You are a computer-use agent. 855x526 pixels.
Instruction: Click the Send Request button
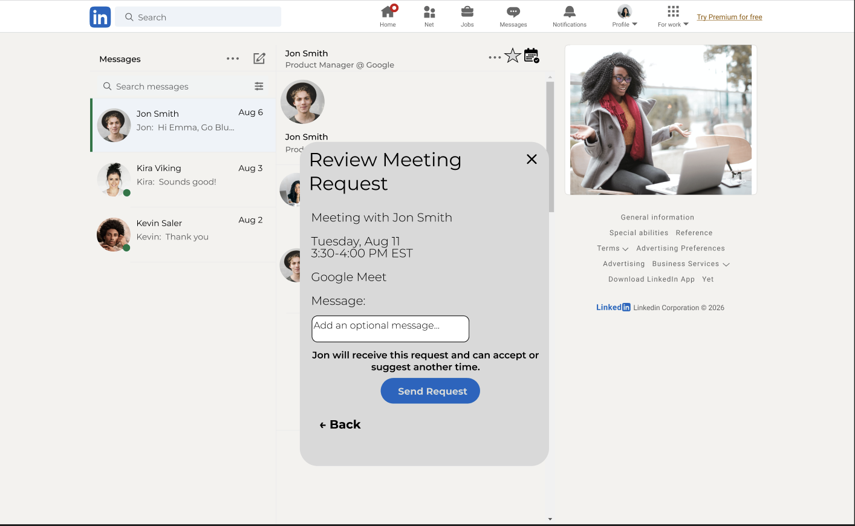(430, 391)
